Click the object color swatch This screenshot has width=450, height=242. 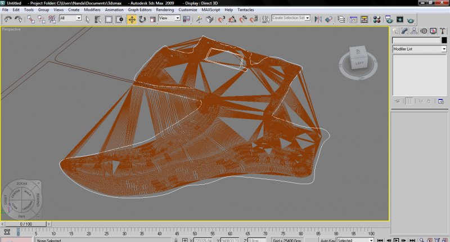click(444, 40)
